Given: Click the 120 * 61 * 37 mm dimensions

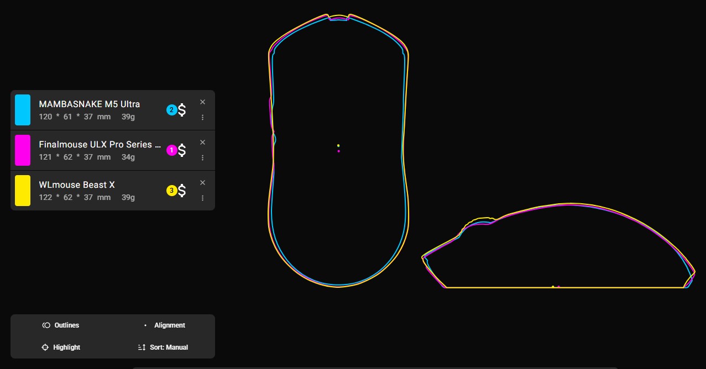Looking at the screenshot, I should tap(75, 117).
